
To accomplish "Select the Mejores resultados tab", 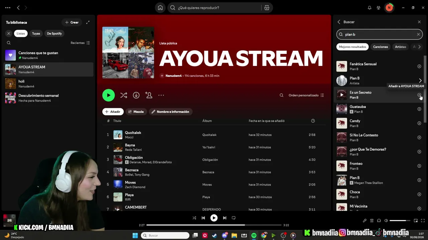I will point(352,47).
